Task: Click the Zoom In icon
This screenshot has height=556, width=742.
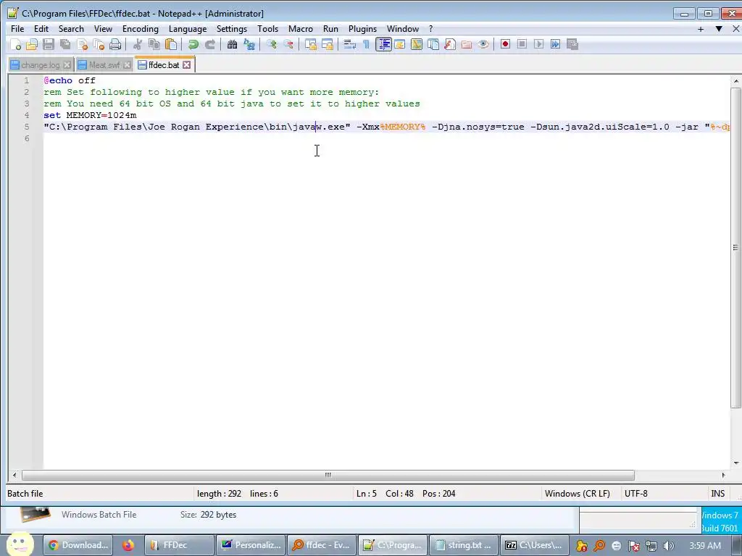Action: (x=271, y=44)
